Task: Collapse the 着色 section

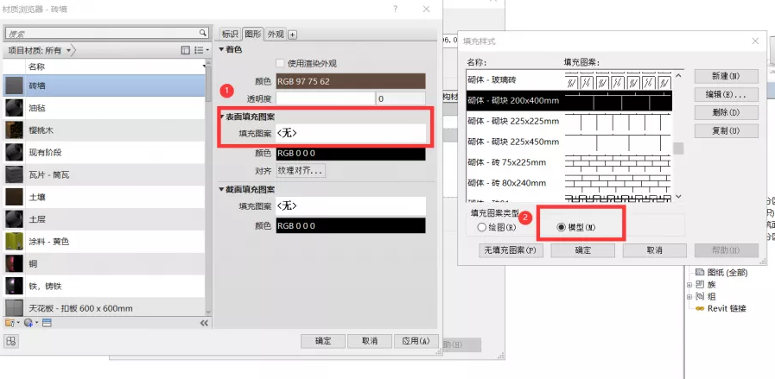Action: [221, 49]
